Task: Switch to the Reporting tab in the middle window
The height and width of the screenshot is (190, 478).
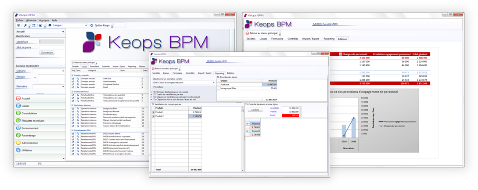Action: pyautogui.click(x=219, y=73)
